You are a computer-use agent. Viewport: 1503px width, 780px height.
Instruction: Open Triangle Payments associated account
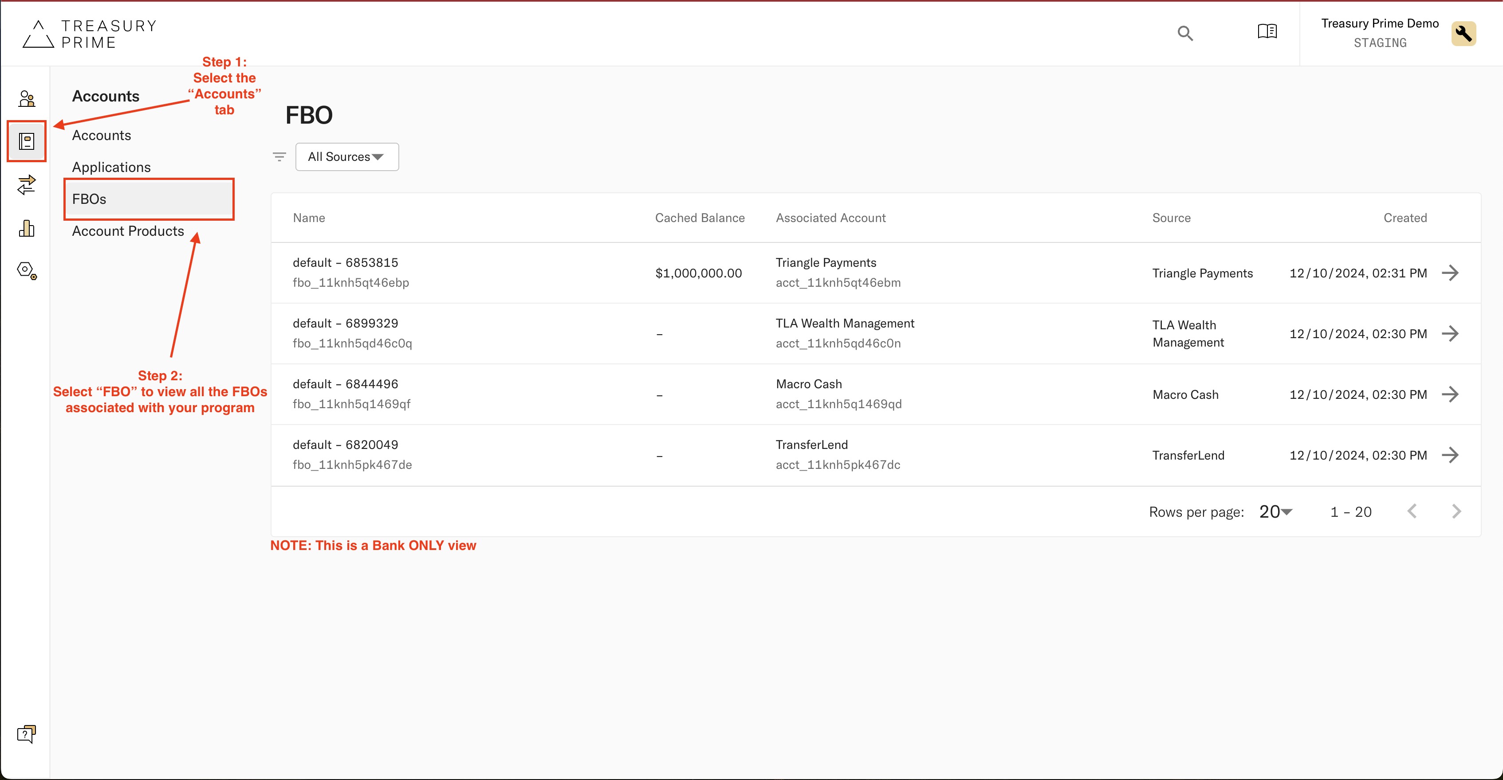826,263
